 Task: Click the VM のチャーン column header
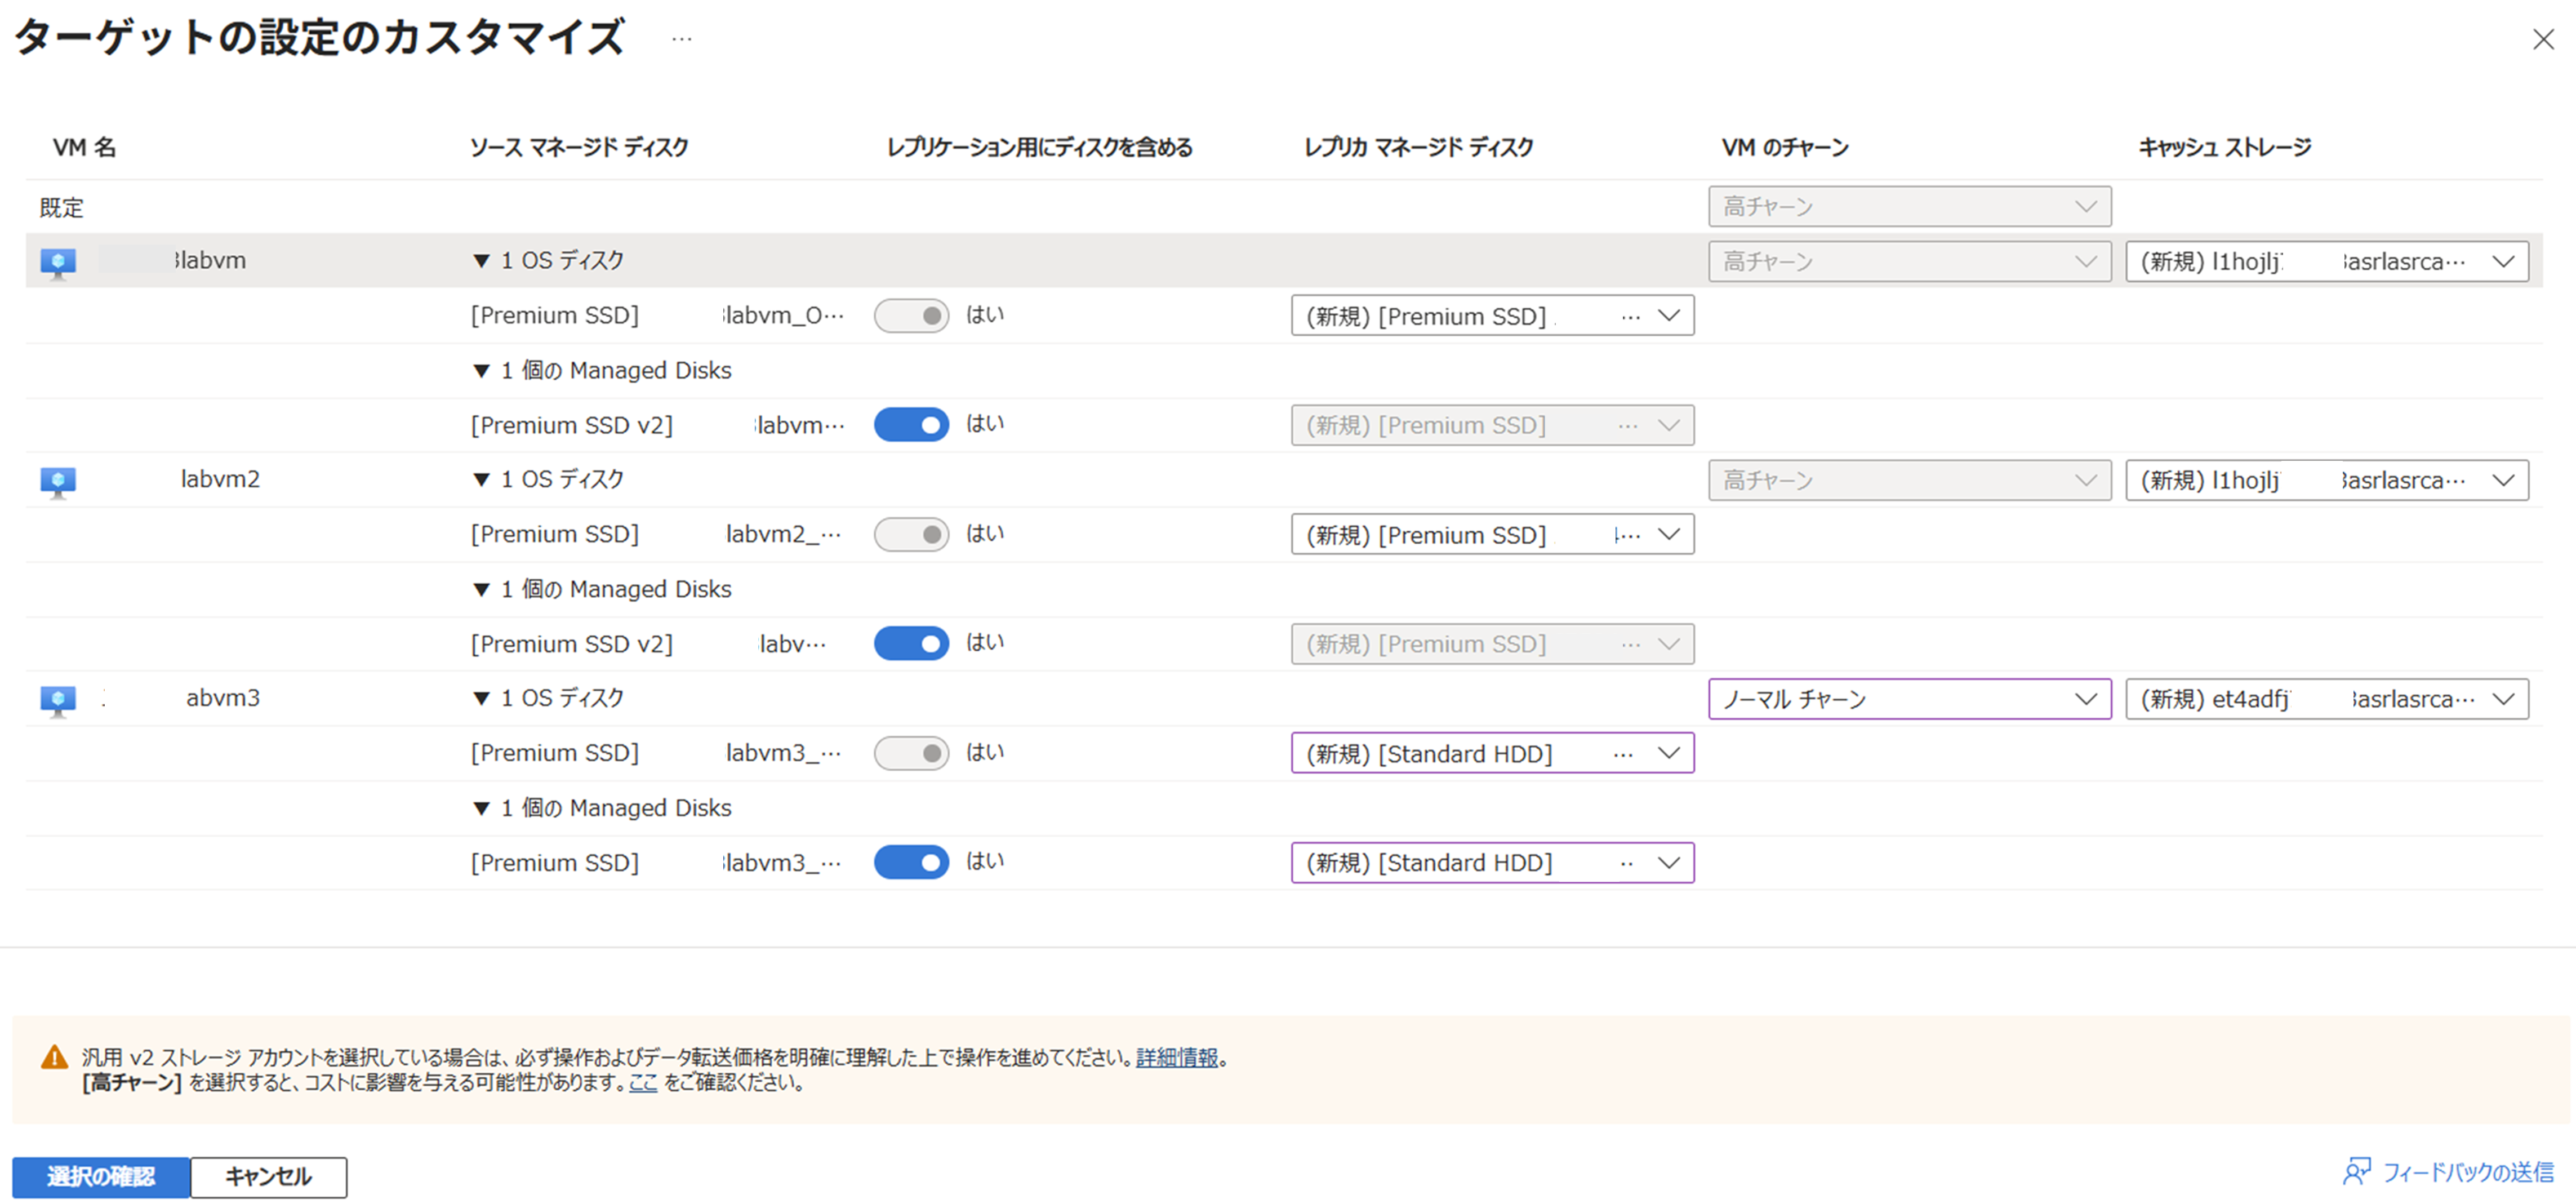tap(1785, 148)
